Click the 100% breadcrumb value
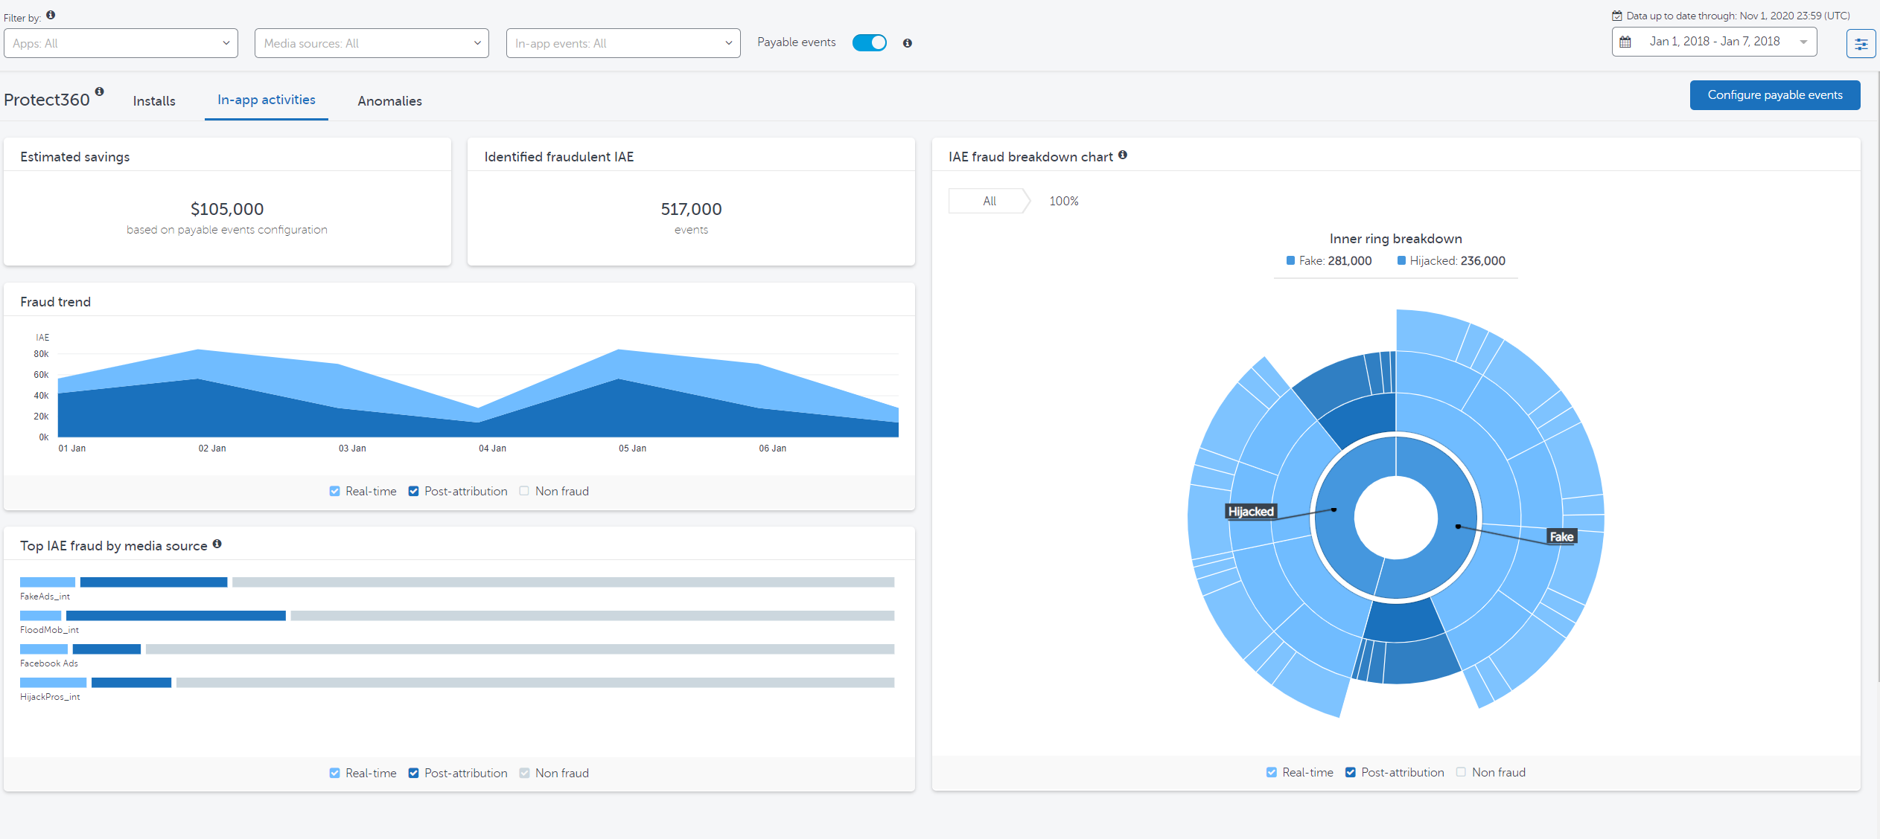This screenshot has width=1880, height=839. tap(1063, 201)
